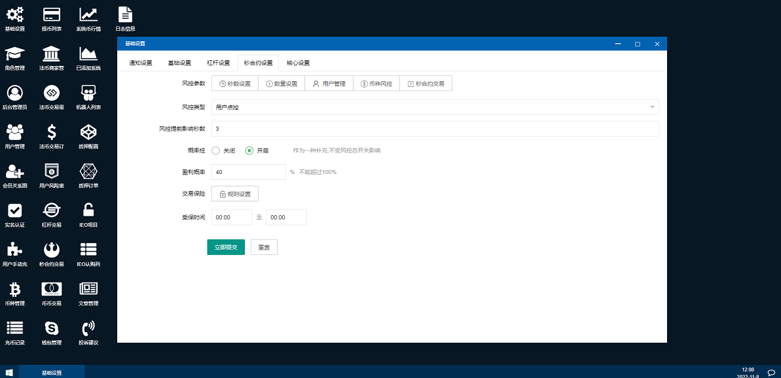Click the 秒合约交易 button in 风控参数
Image resolution: width=781 pixels, height=378 pixels.
tap(426, 84)
